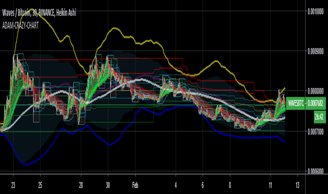Click the WAVESBTC price label tag

pos(296,103)
